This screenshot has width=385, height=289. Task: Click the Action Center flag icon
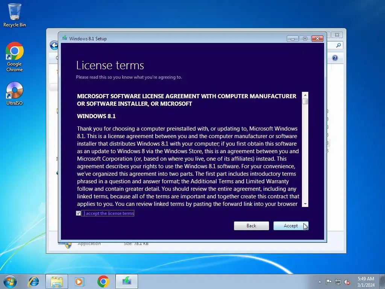[329, 281]
